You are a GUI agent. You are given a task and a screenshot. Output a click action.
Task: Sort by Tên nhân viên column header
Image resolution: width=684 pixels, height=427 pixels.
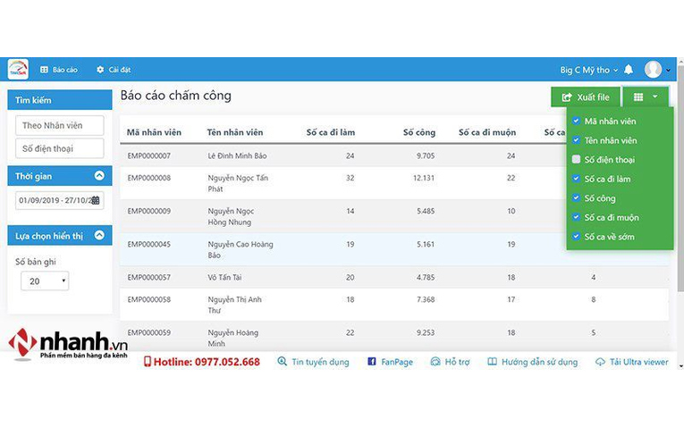pyautogui.click(x=235, y=132)
